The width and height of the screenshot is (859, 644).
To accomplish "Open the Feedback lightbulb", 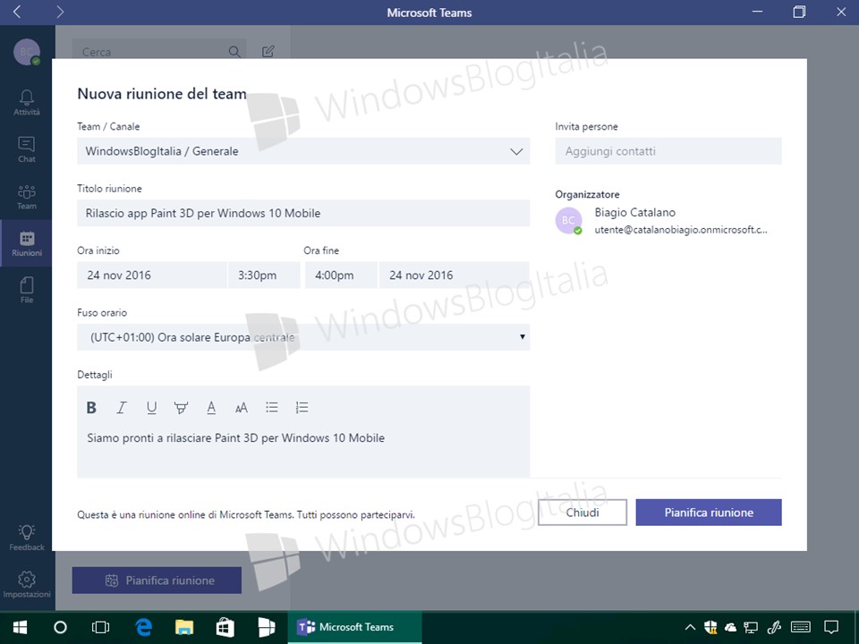I will pos(26,538).
